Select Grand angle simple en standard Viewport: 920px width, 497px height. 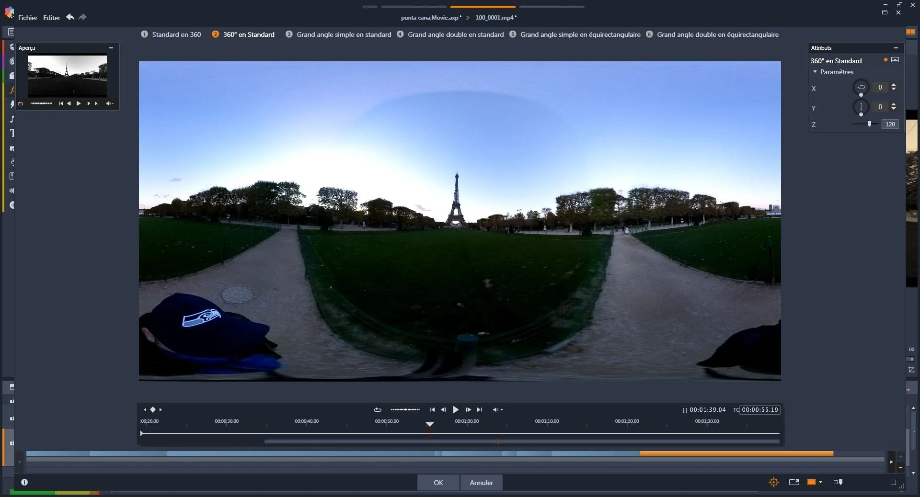pos(338,34)
